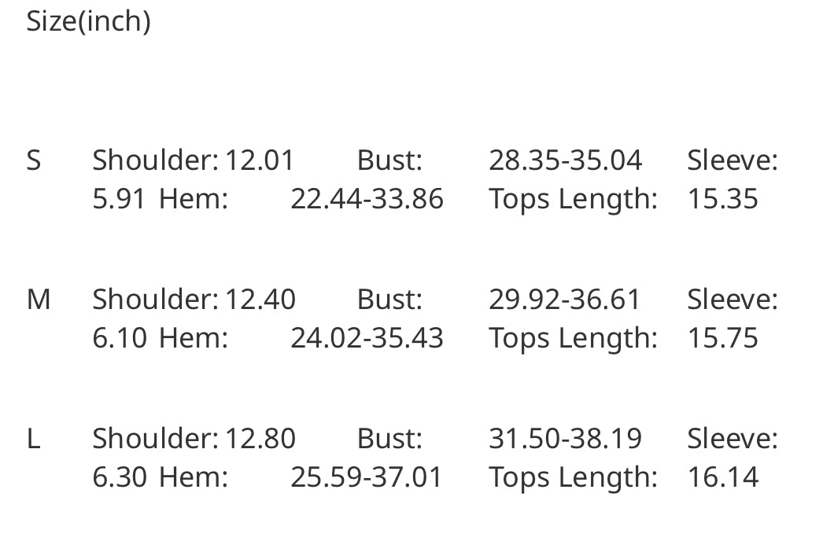
Task: Select the M size label
Action: [39, 300]
